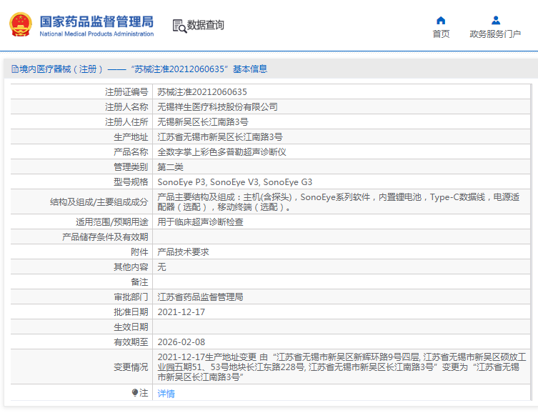This screenshot has width=538, height=413.
Task: Click the 注册人名称 row label
Action: click(x=126, y=107)
